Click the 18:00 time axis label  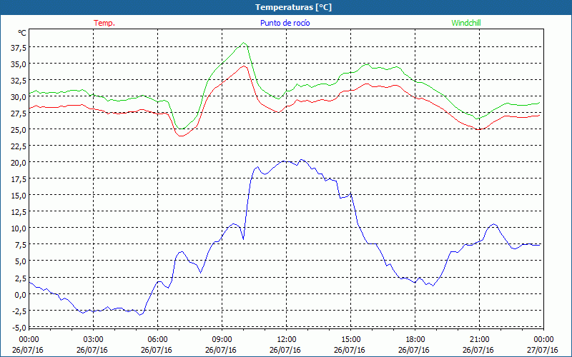(415, 340)
